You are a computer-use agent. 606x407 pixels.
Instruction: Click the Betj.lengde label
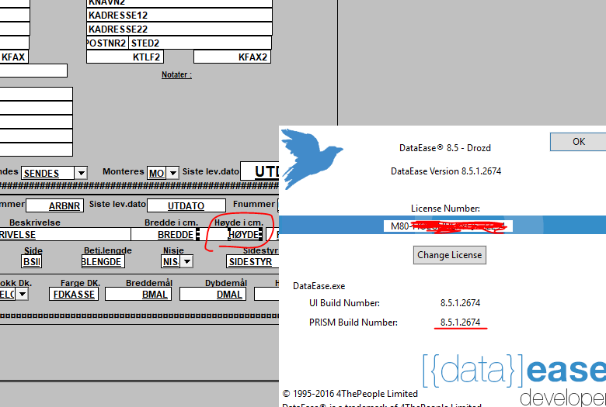click(x=108, y=250)
